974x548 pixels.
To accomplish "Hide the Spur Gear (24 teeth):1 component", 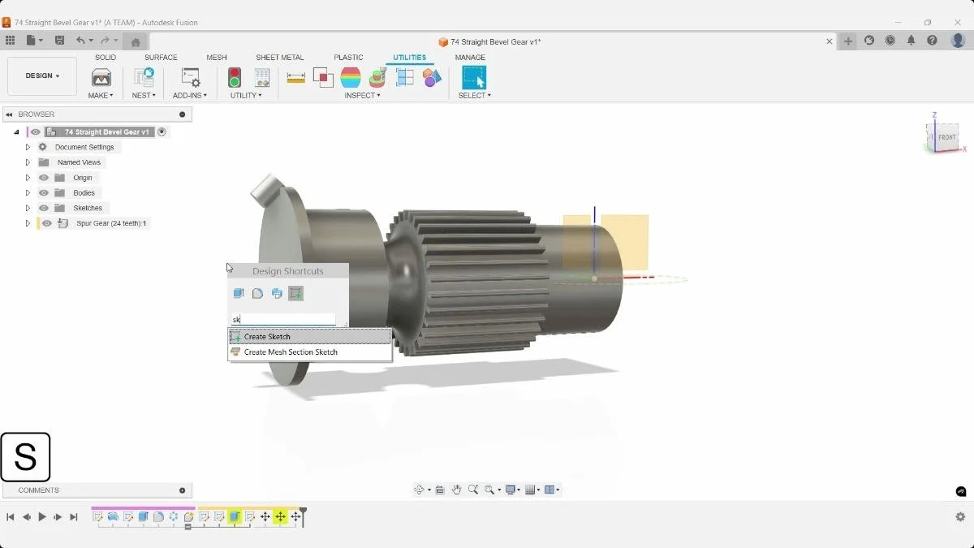I will (47, 223).
